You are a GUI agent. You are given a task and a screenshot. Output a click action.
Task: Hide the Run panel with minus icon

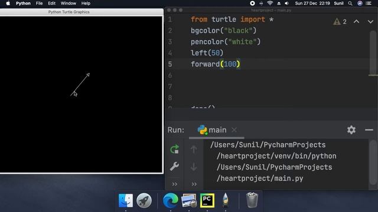(x=369, y=130)
